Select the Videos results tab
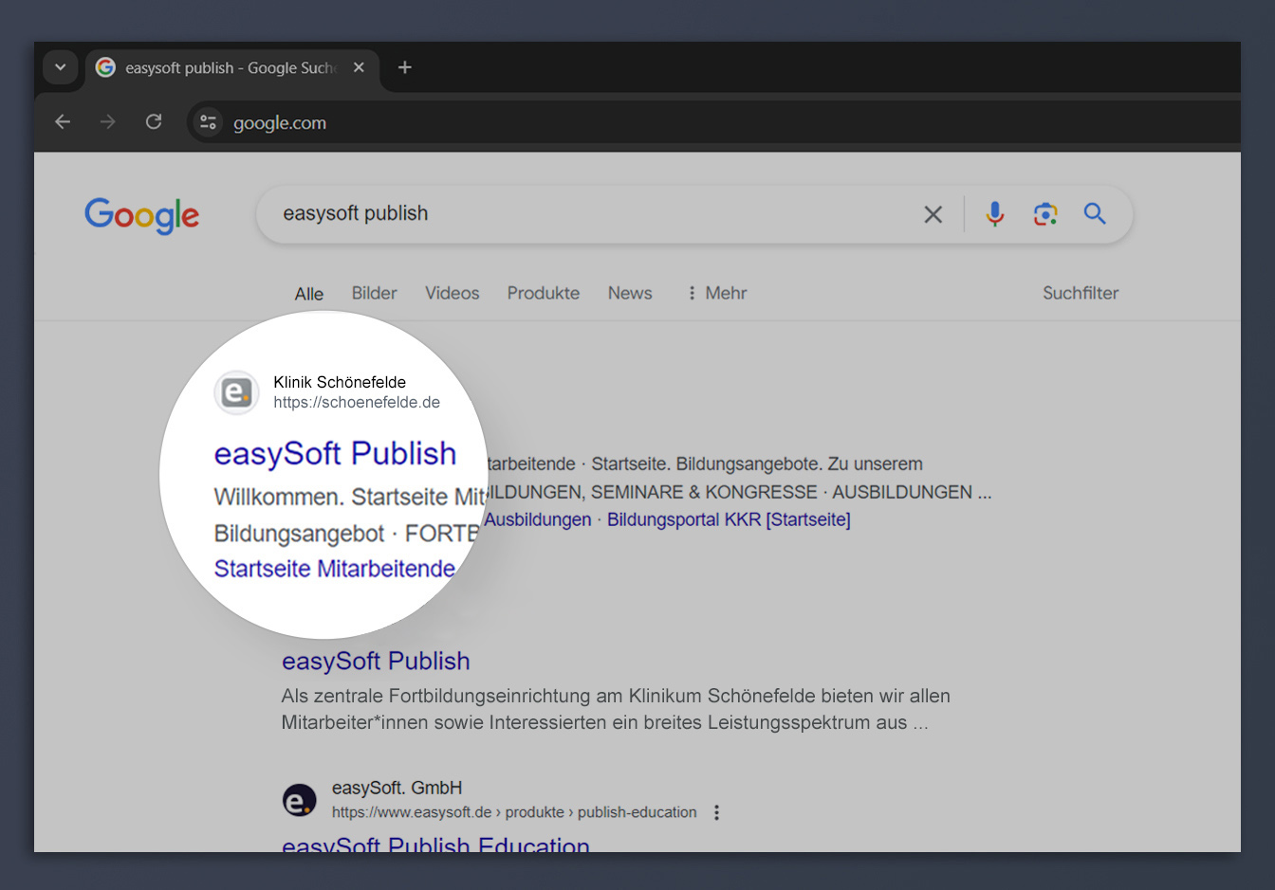This screenshot has width=1275, height=890. [x=453, y=293]
